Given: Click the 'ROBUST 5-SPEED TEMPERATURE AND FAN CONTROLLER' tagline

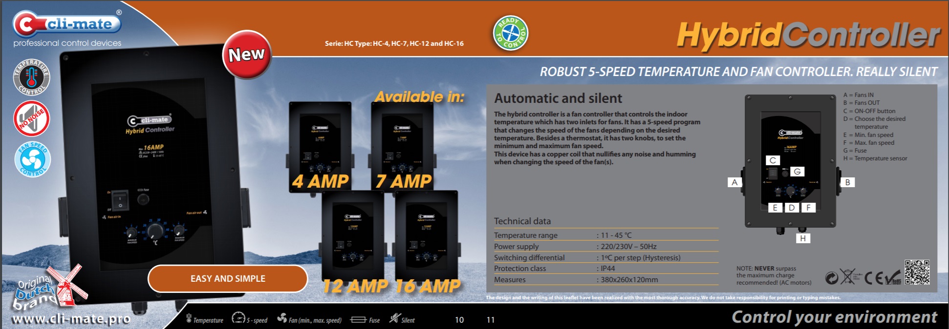Looking at the screenshot, I should click(738, 72).
